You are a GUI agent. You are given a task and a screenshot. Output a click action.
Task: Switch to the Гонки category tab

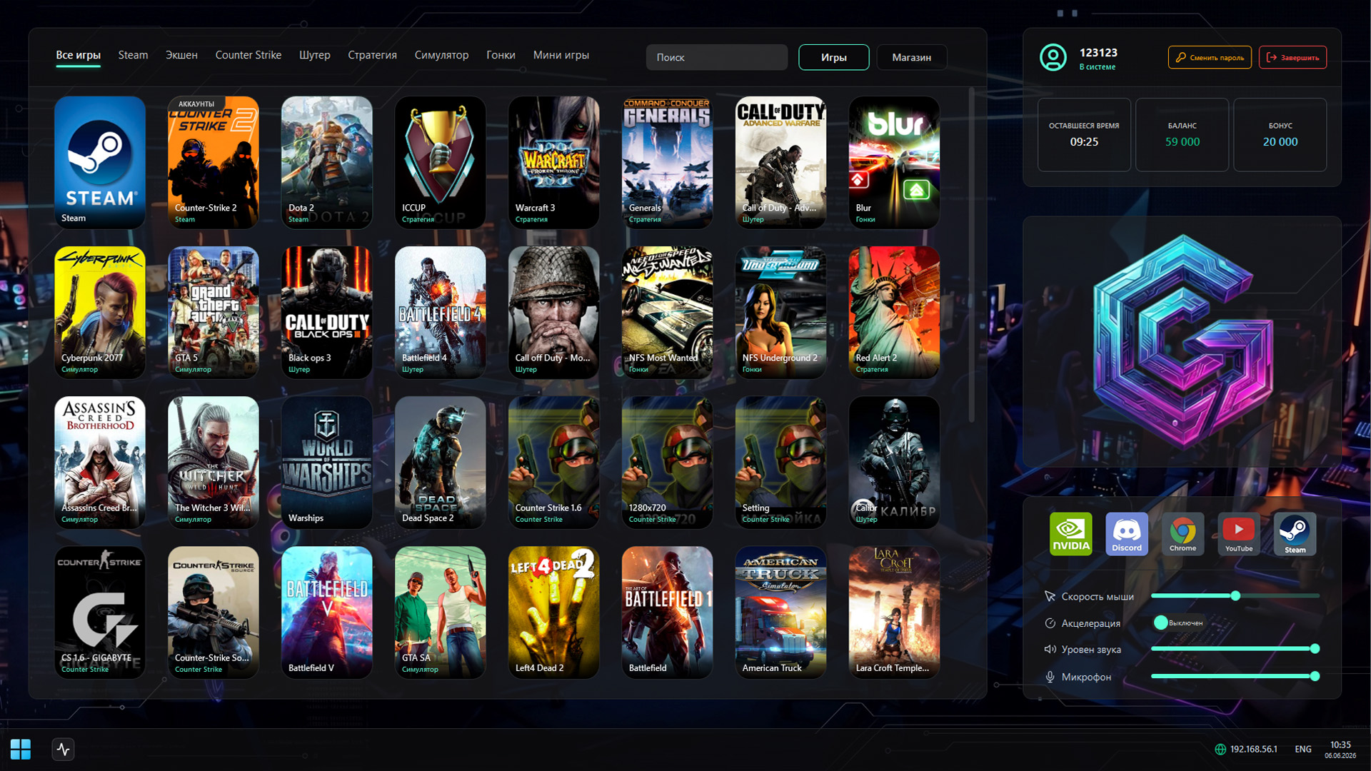(501, 55)
